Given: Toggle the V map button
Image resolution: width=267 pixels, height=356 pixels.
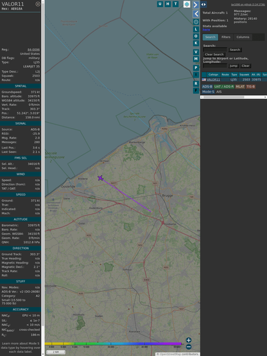Looking at the screenshot, I should click(196, 52).
